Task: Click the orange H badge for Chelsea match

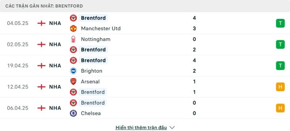Action: pyautogui.click(x=280, y=108)
